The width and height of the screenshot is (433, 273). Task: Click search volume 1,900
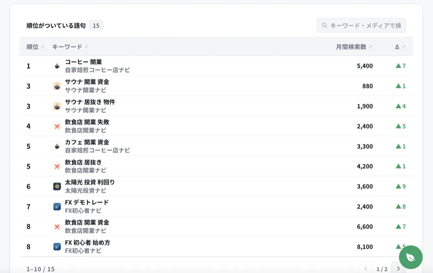(x=365, y=106)
